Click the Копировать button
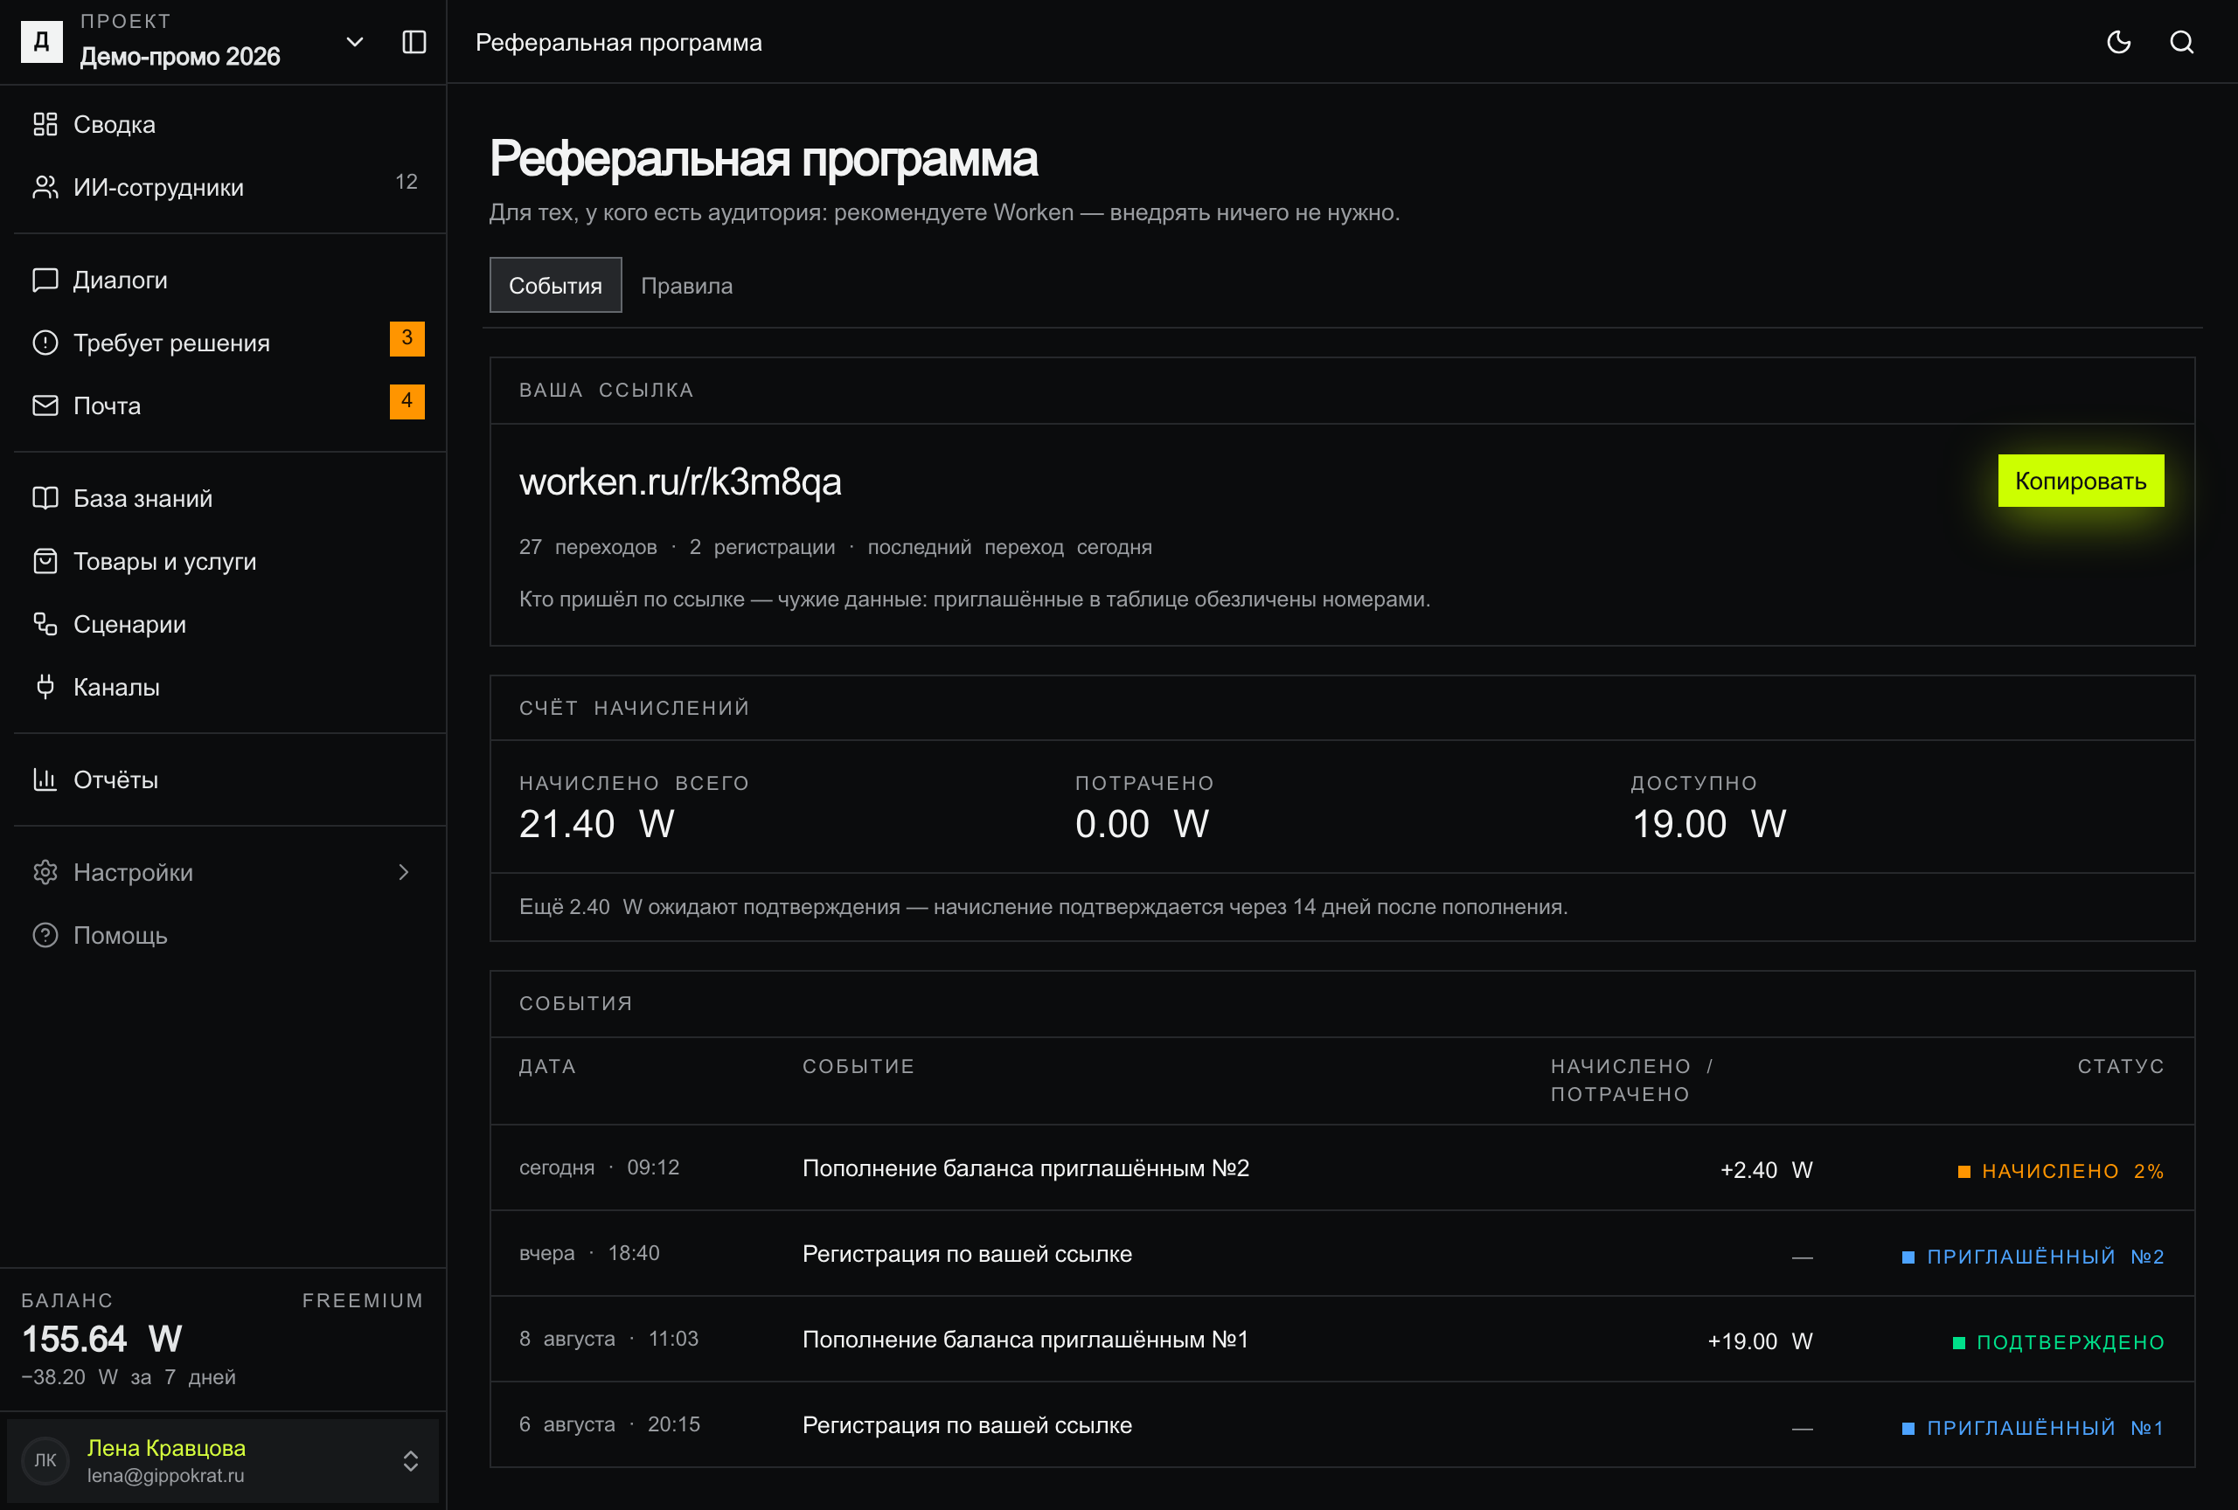The width and height of the screenshot is (2238, 1510). click(x=2081, y=481)
